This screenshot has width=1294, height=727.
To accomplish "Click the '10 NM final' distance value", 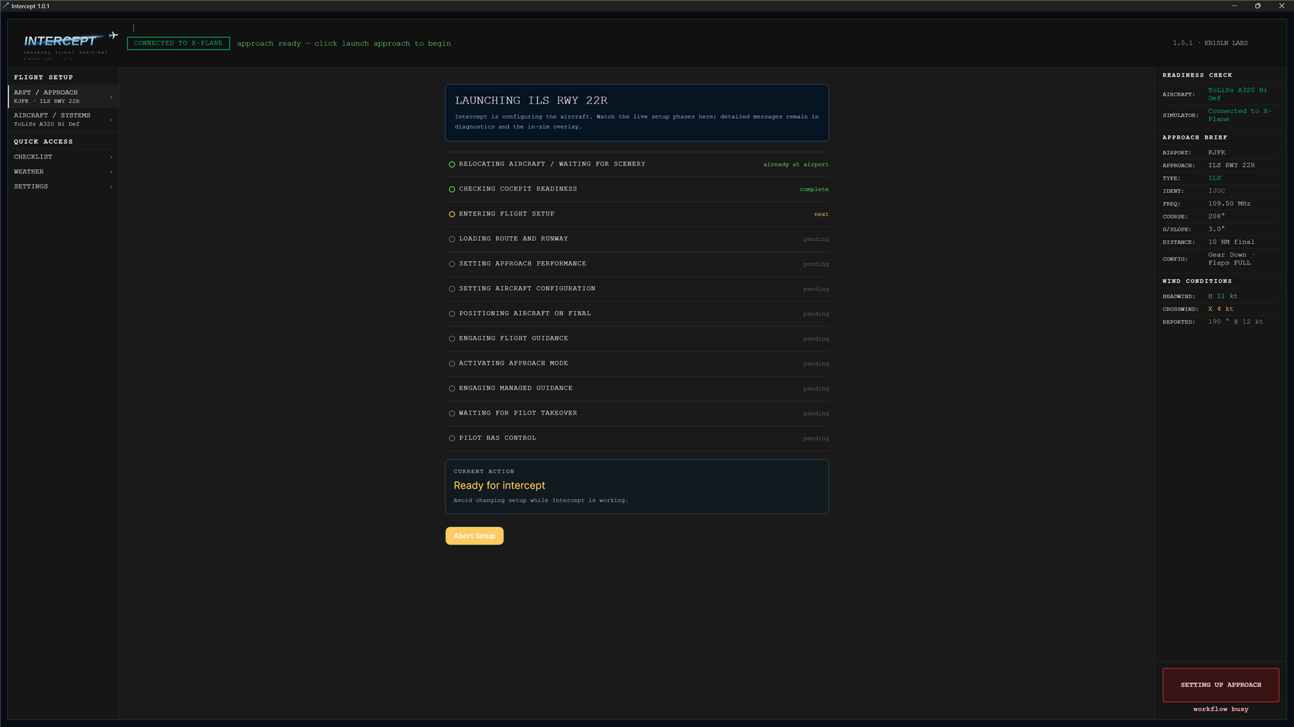I will tap(1231, 242).
